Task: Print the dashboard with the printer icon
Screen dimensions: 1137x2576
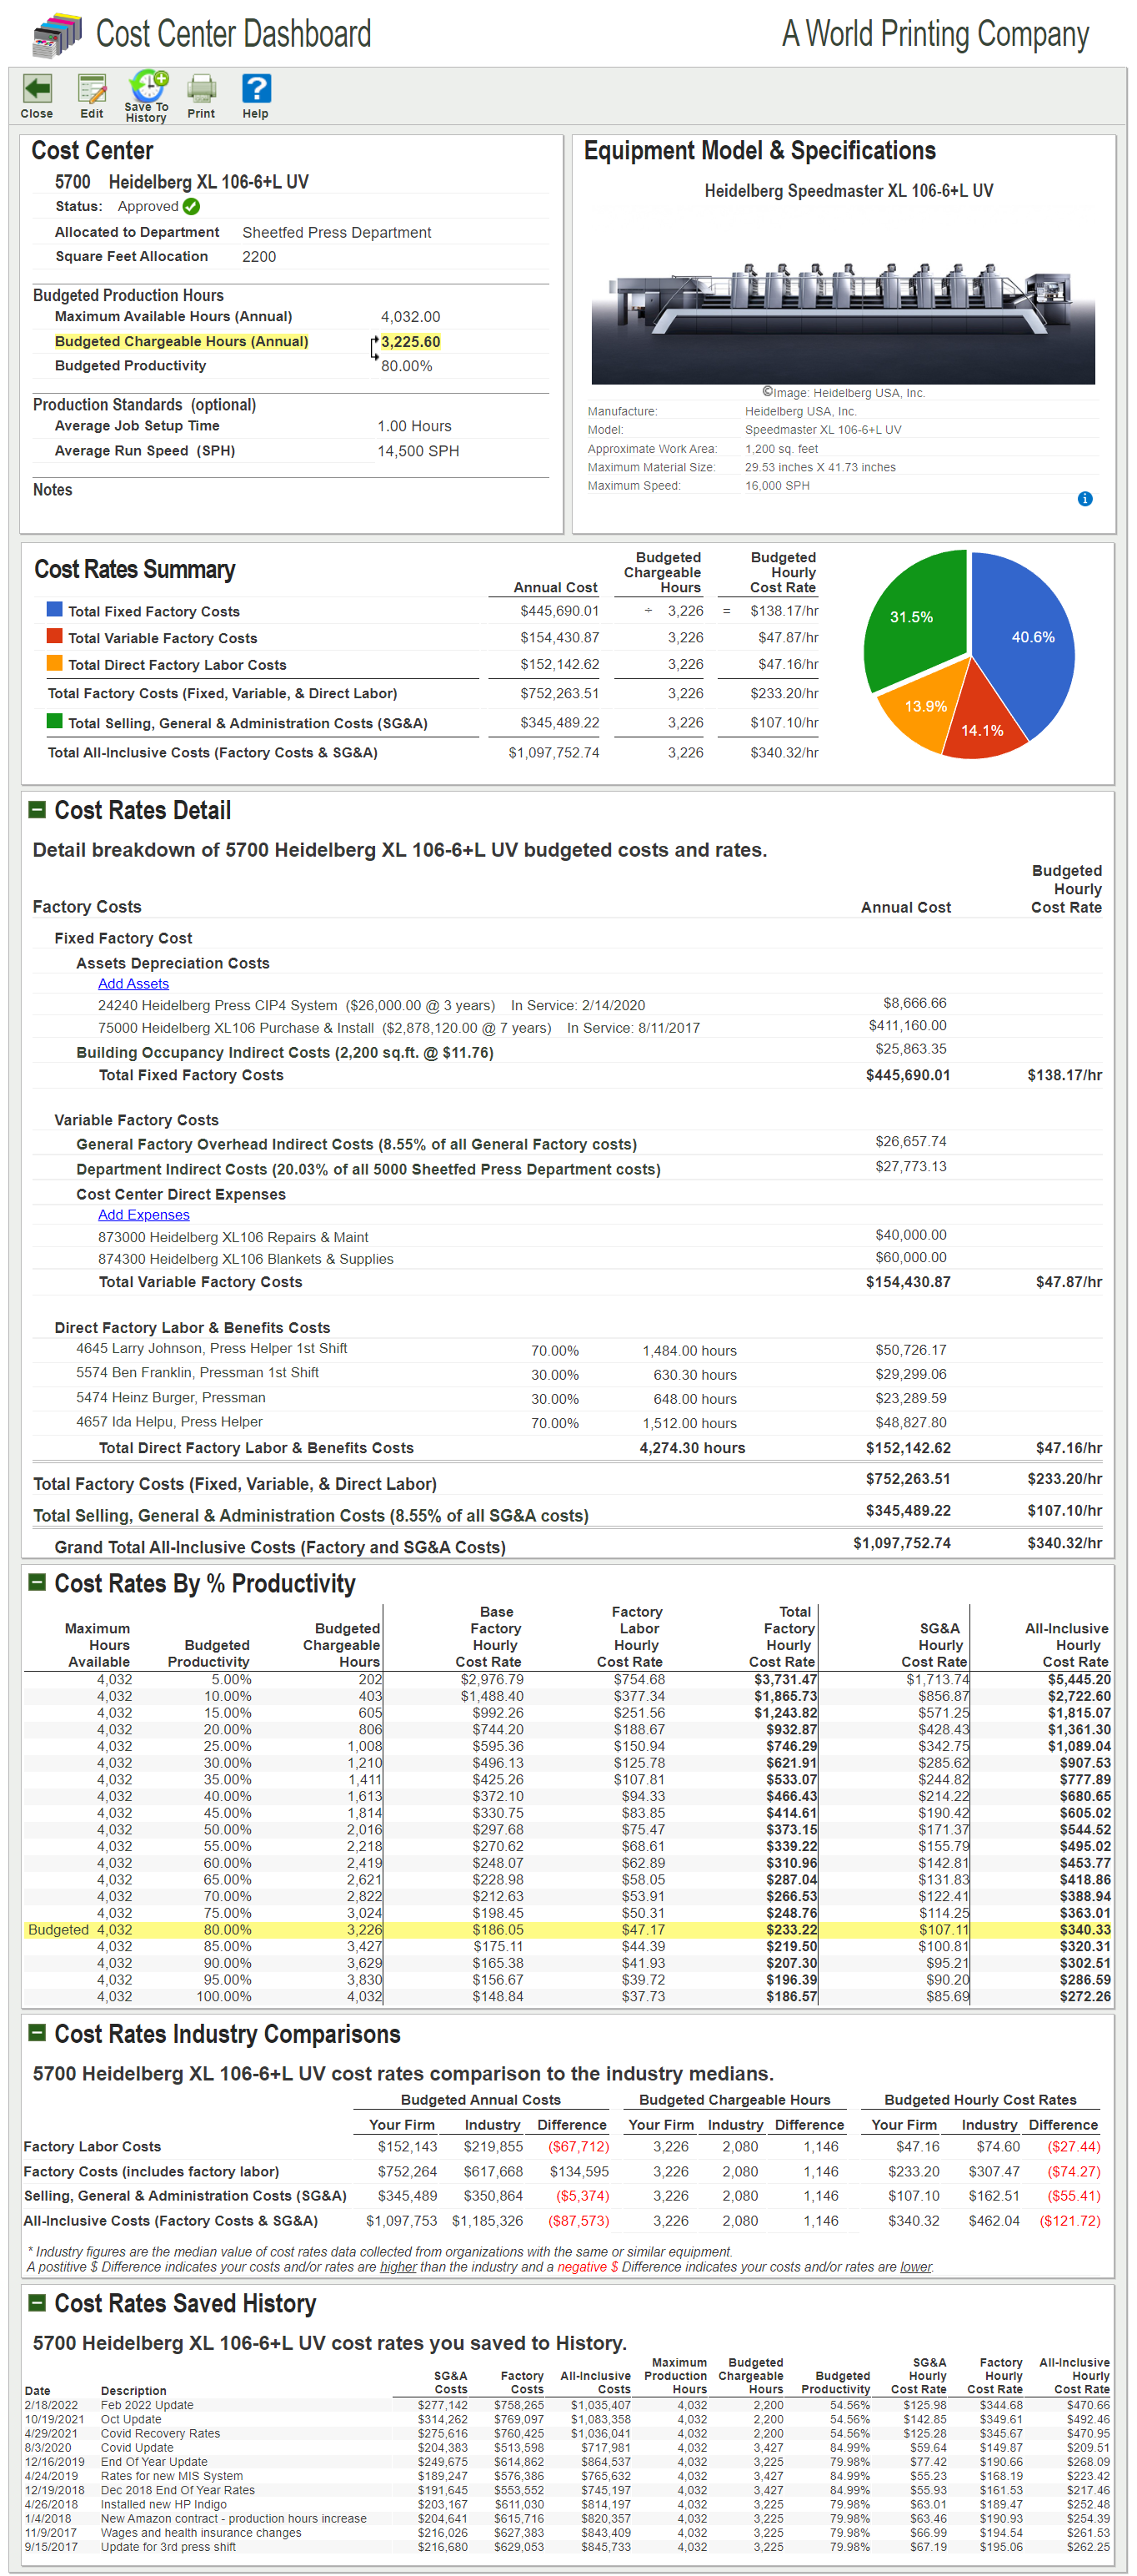Action: pos(201,90)
